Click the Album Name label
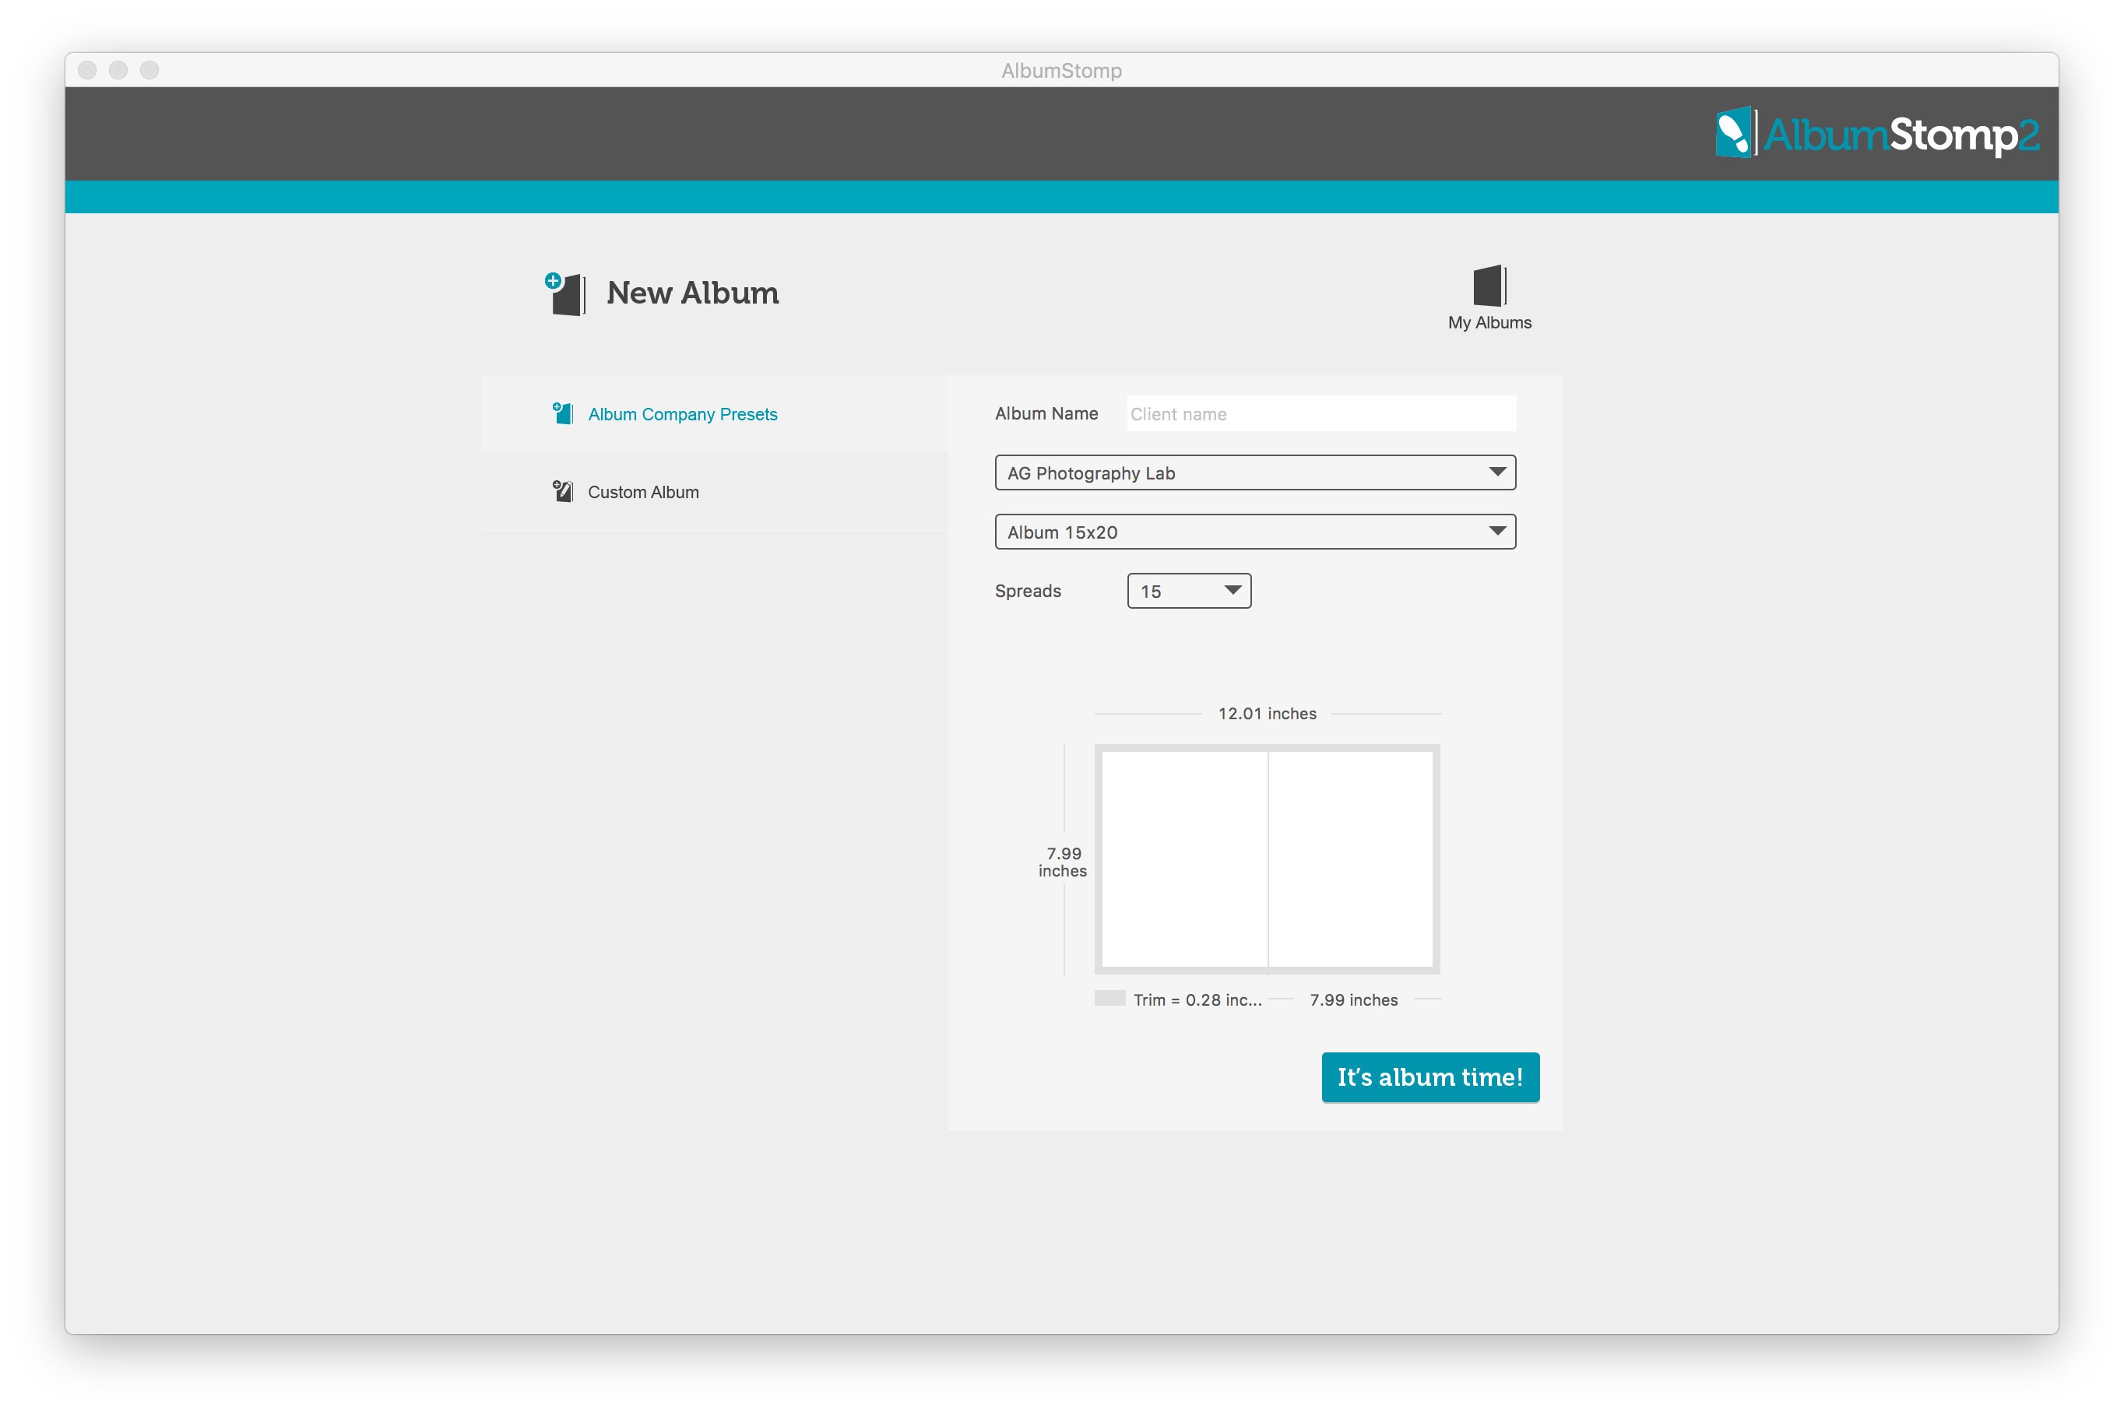The image size is (2124, 1412). (1046, 413)
